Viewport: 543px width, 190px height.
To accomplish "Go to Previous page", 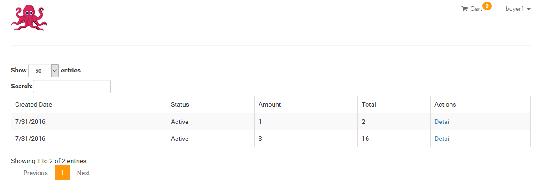I will point(36,173).
